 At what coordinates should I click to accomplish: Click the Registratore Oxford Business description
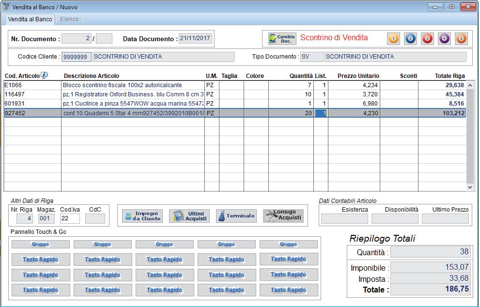[133, 94]
